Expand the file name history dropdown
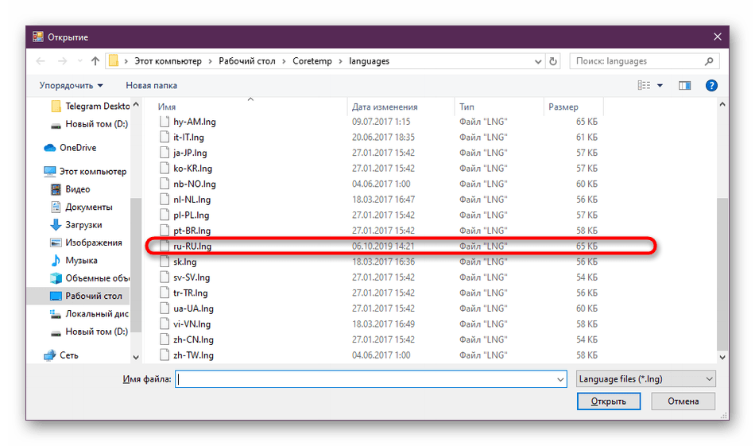The height and width of the screenshot is (446, 755). pyautogui.click(x=560, y=379)
